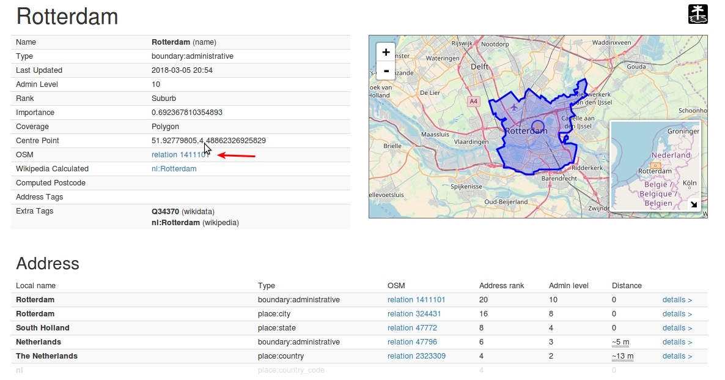
Task: Click the Address section heading
Action: click(x=48, y=263)
